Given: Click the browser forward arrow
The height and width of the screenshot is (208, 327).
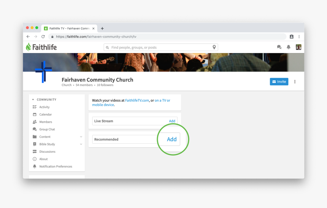Looking at the screenshot, I should pos(36,37).
